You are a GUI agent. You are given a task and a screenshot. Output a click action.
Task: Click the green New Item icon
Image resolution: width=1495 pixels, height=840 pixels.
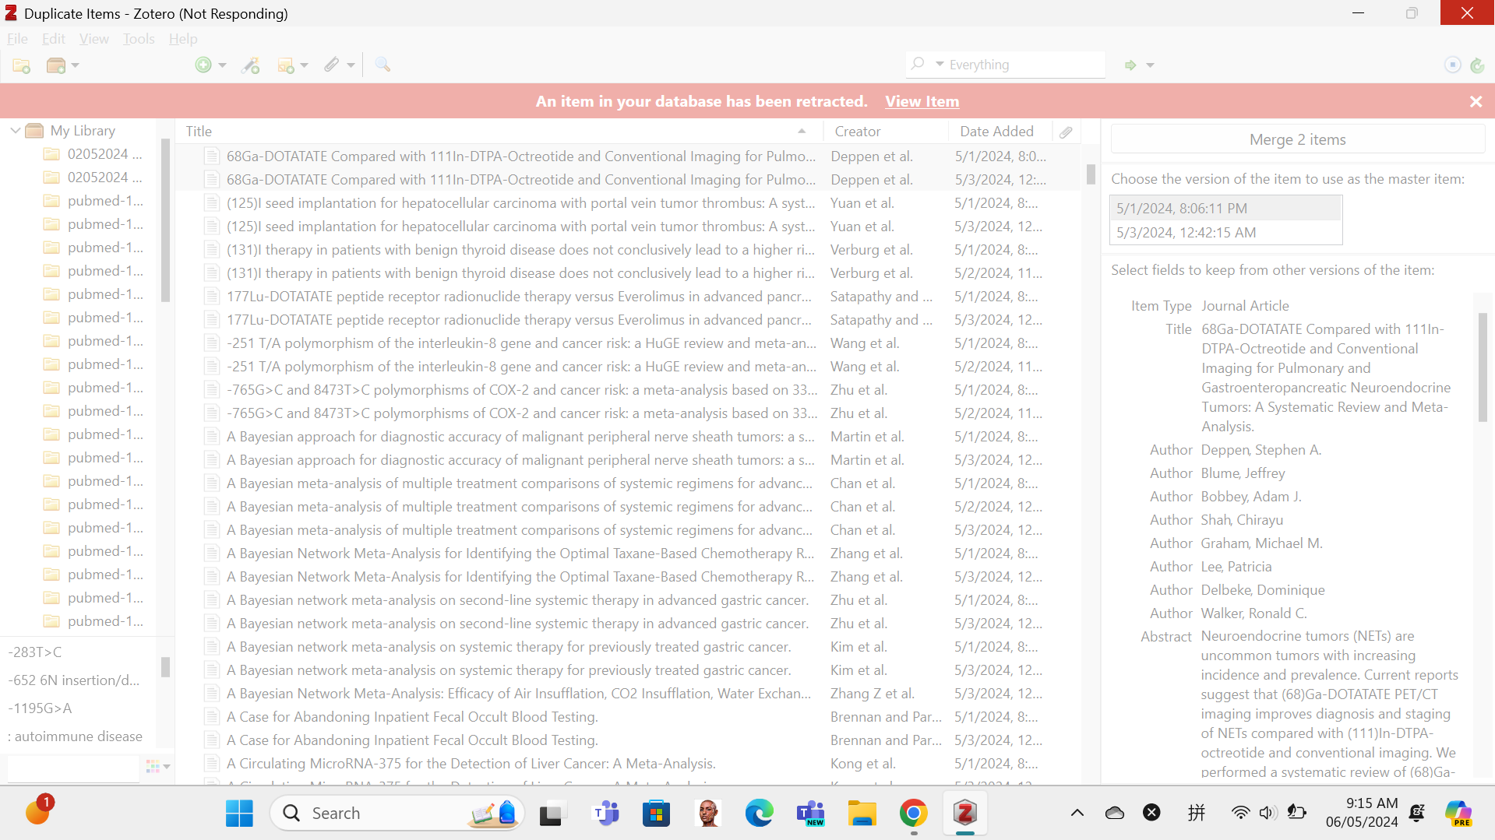203,65
